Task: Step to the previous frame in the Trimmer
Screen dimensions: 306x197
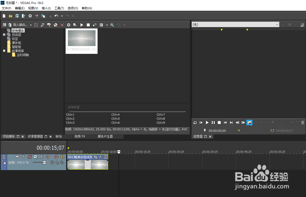Action: click(x=237, y=123)
